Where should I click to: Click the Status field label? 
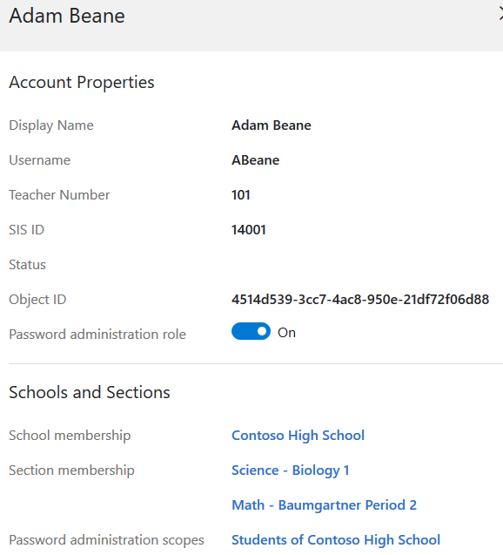pos(27,265)
